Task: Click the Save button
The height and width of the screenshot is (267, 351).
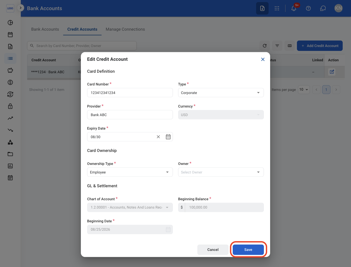Action: [248, 250]
